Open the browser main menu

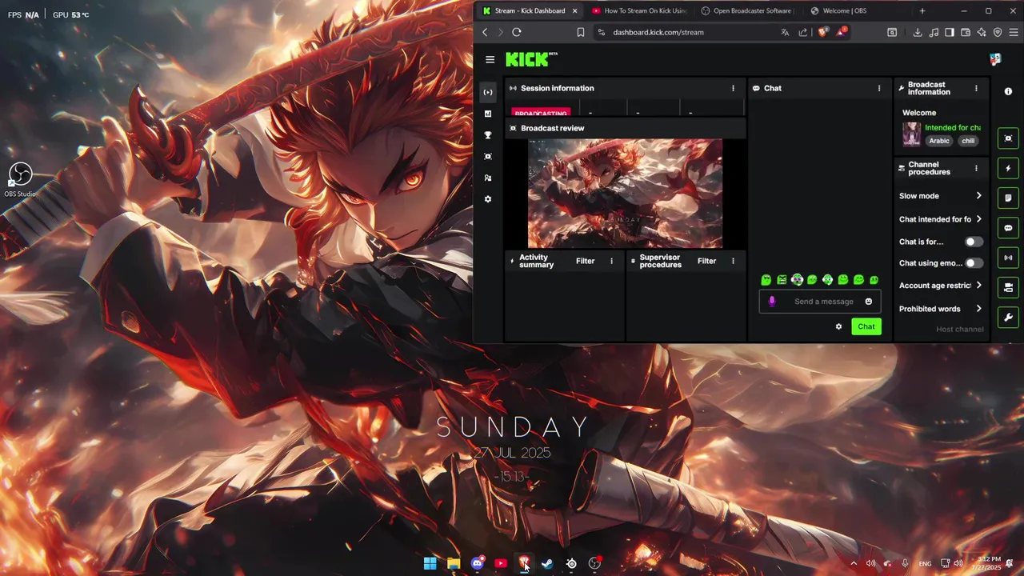click(x=1013, y=32)
